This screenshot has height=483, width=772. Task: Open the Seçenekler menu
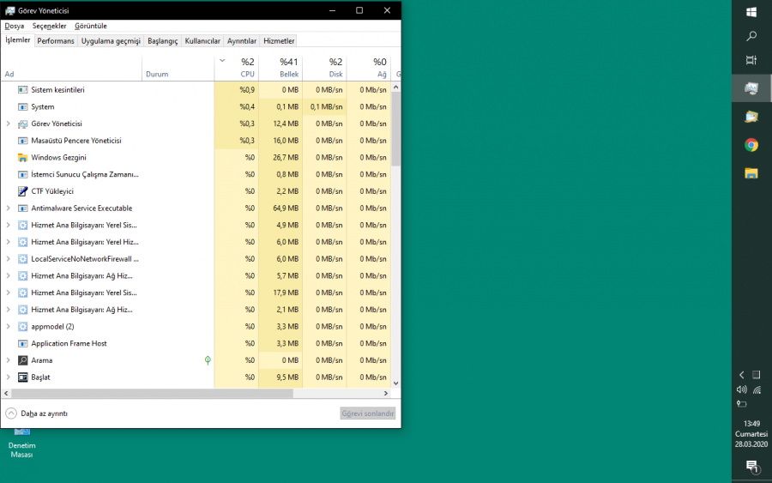click(x=49, y=26)
